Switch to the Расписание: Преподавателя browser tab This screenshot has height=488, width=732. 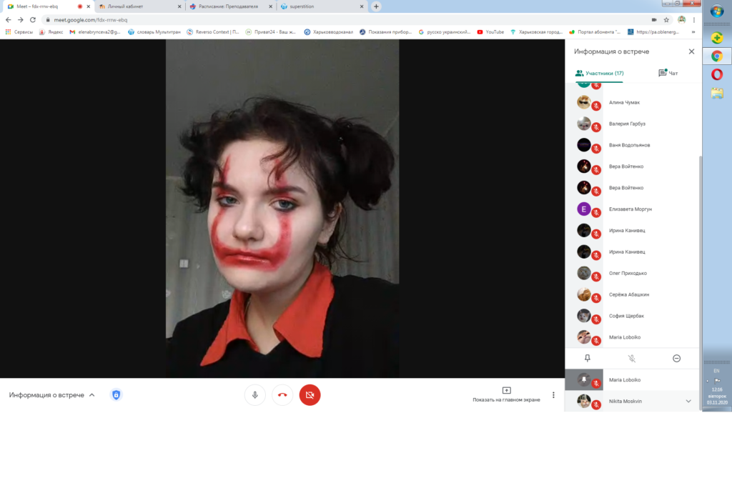[232, 6]
